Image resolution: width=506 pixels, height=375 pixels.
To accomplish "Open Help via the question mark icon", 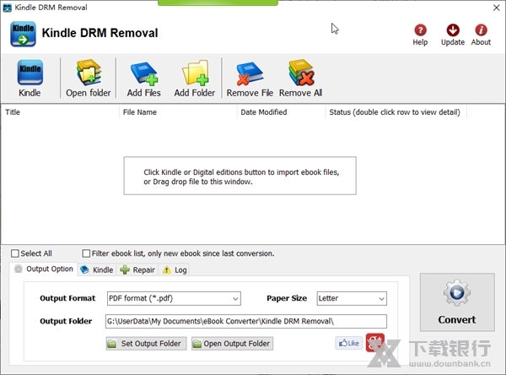I will coord(420,30).
